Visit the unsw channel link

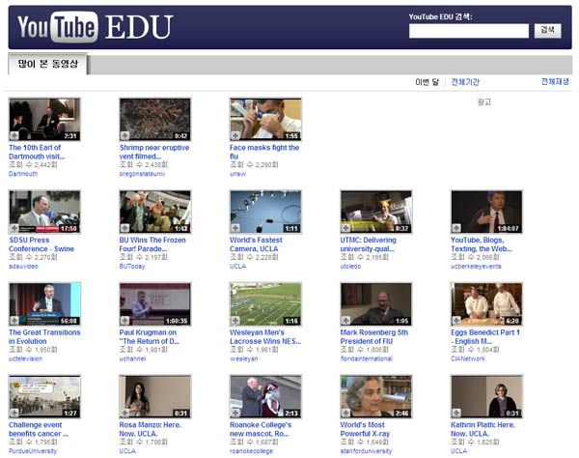237,174
